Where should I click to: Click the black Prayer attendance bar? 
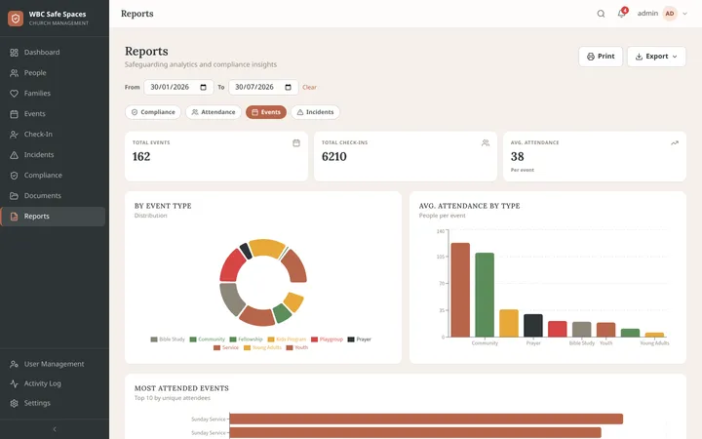[532, 326]
